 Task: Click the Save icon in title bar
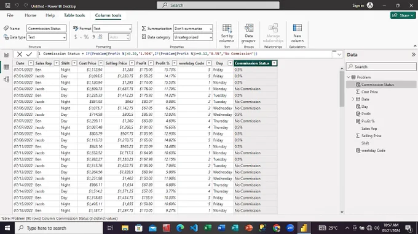point(7,6)
